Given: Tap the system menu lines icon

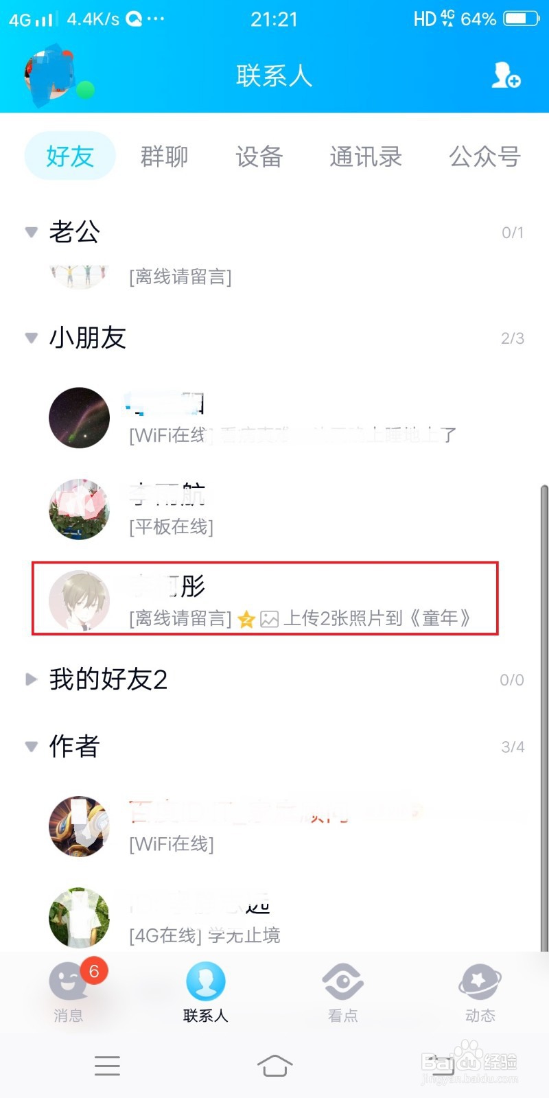Looking at the screenshot, I should click(107, 1066).
